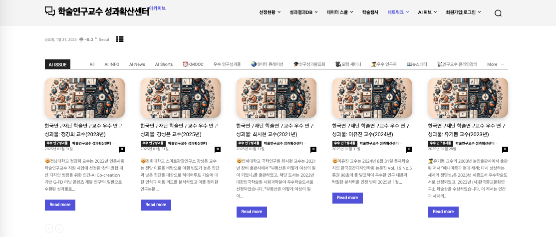
Task: Click the next page arrow circle
Action: click(59, 229)
